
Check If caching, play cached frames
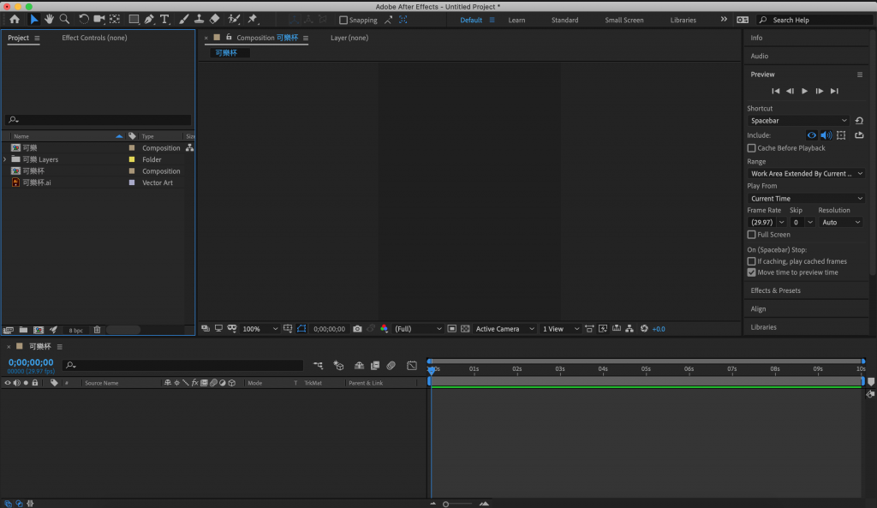[x=752, y=261]
